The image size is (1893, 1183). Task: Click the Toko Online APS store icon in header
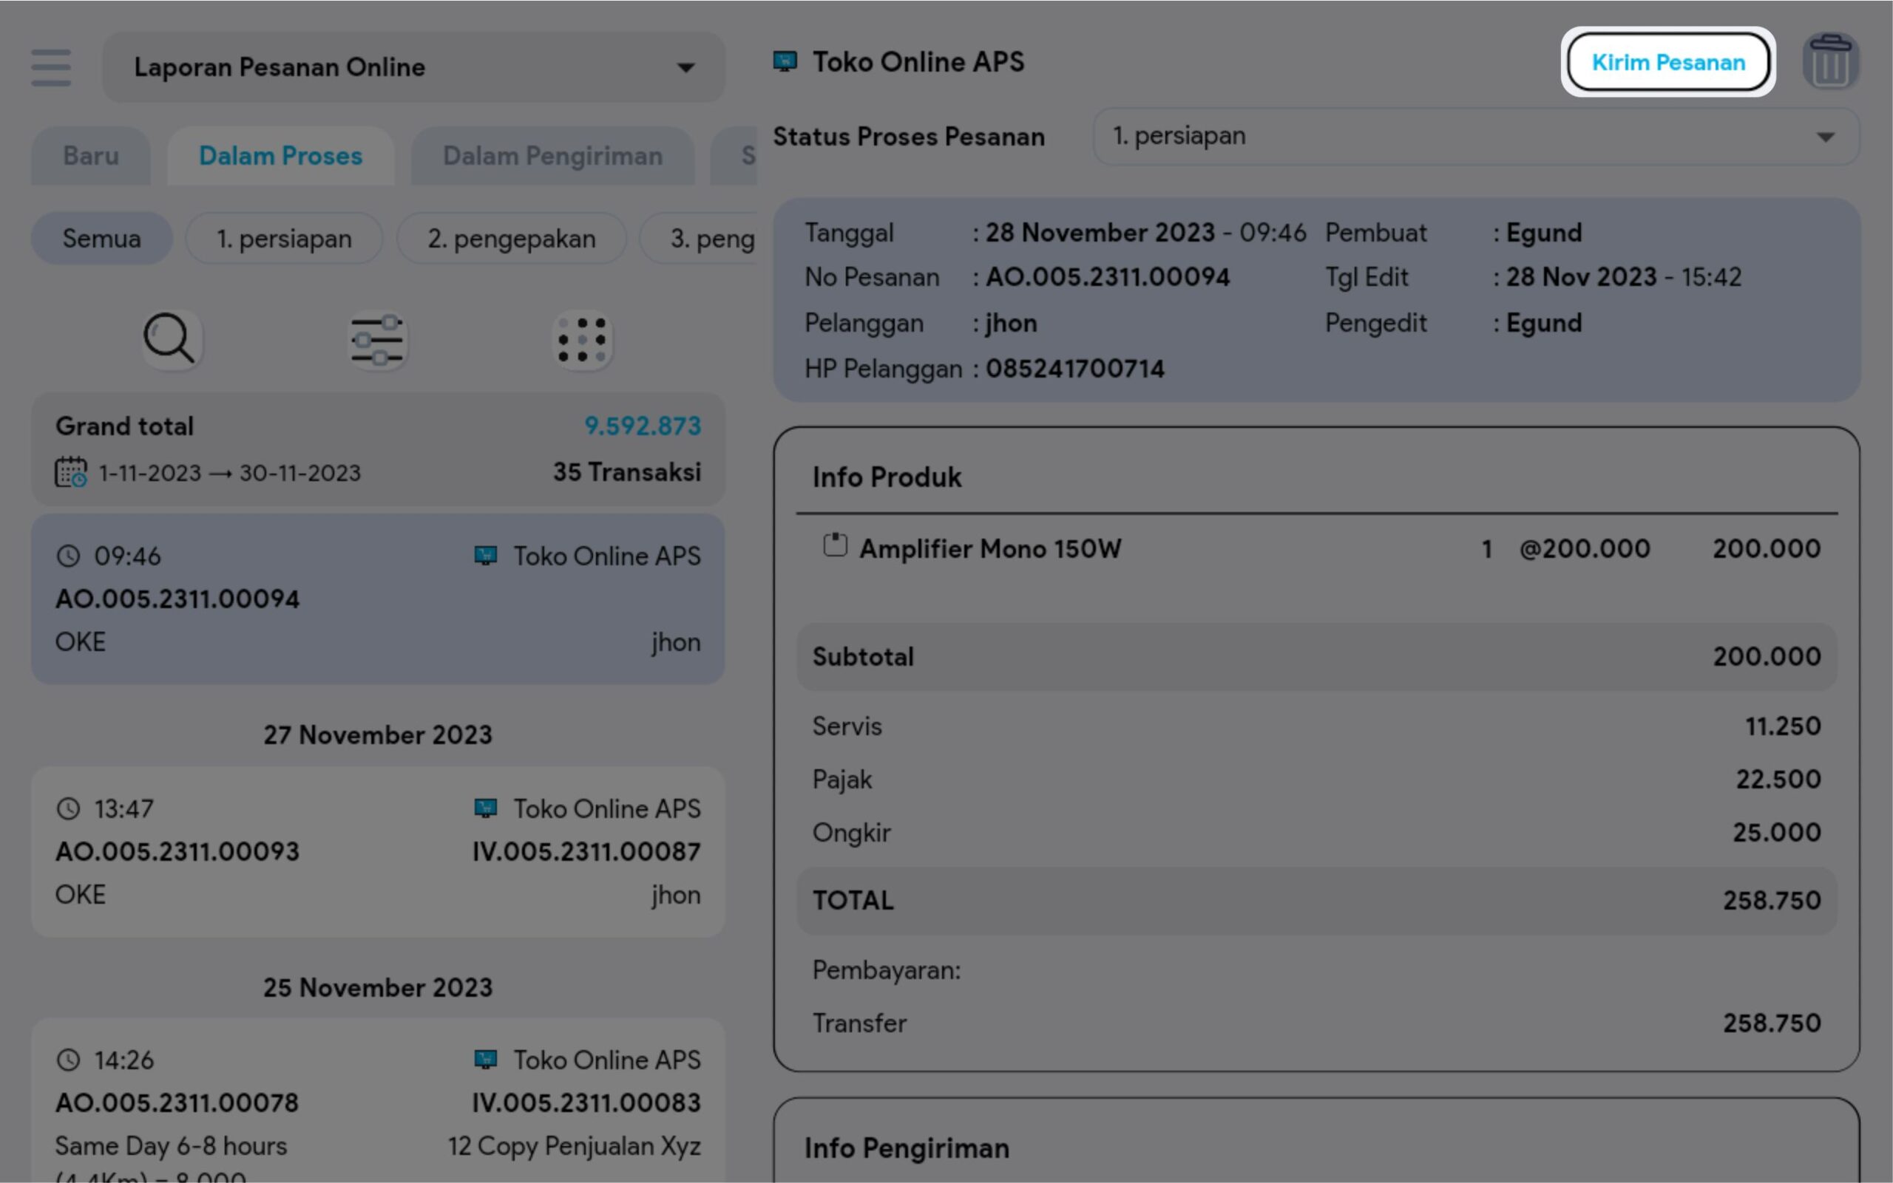click(785, 61)
